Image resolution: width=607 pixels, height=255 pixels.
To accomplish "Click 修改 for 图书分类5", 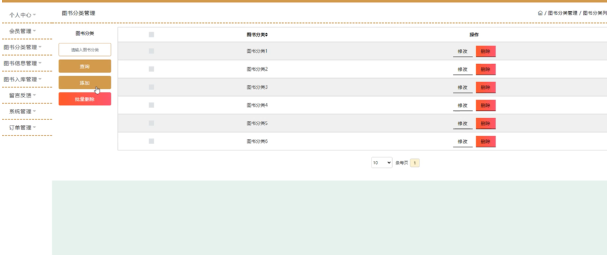I will tap(463, 123).
